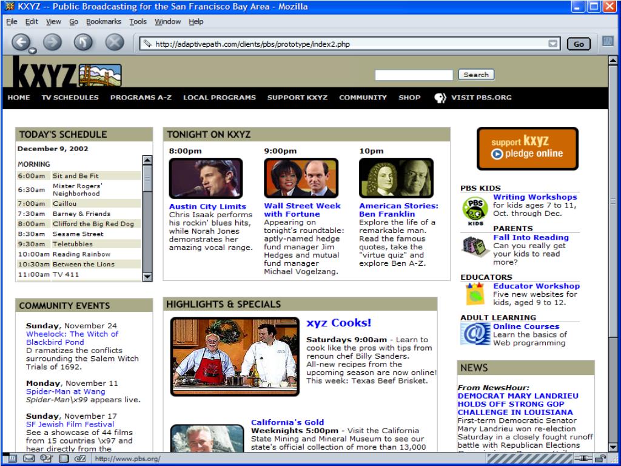The height and width of the screenshot is (466, 621).
Task: Click the xyz Cooks! chefs image
Action: pyautogui.click(x=235, y=357)
